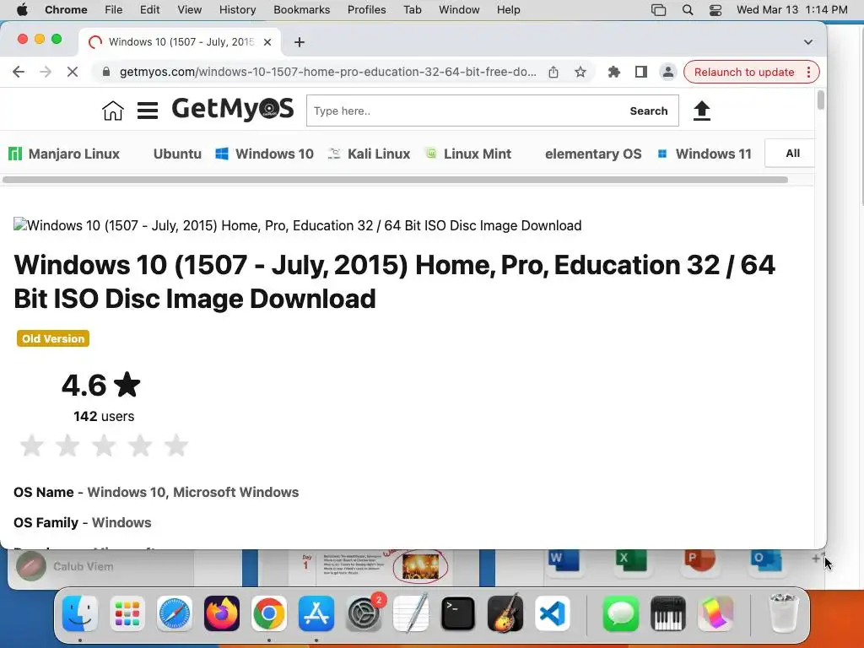Viewport: 864px width, 648px height.
Task: Open the Help menu
Action: click(x=508, y=9)
